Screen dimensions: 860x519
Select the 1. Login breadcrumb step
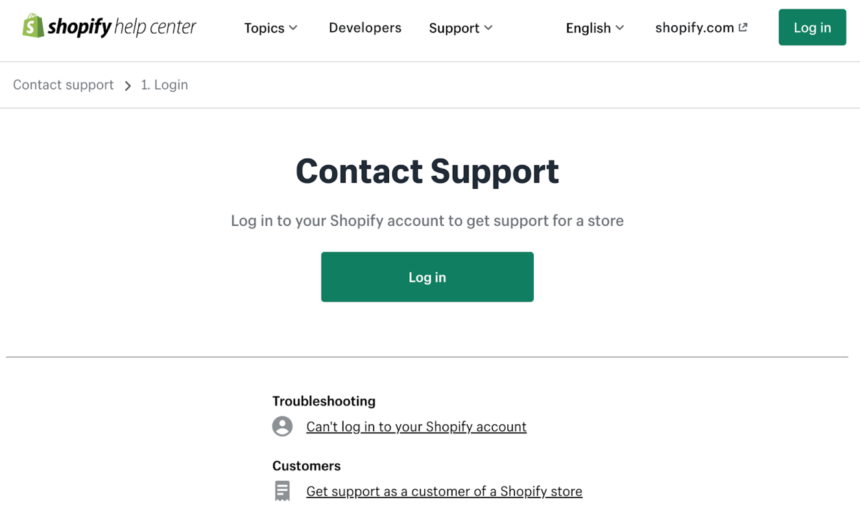(164, 85)
